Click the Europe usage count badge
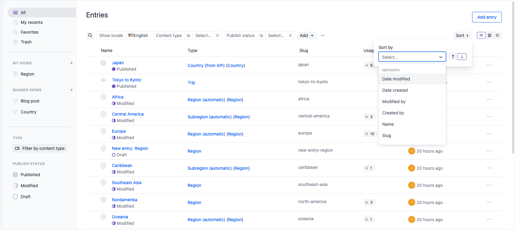Image resolution: width=515 pixels, height=230 pixels. point(370,134)
